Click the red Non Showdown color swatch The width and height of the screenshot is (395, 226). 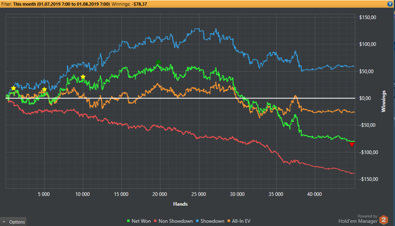tap(155, 221)
